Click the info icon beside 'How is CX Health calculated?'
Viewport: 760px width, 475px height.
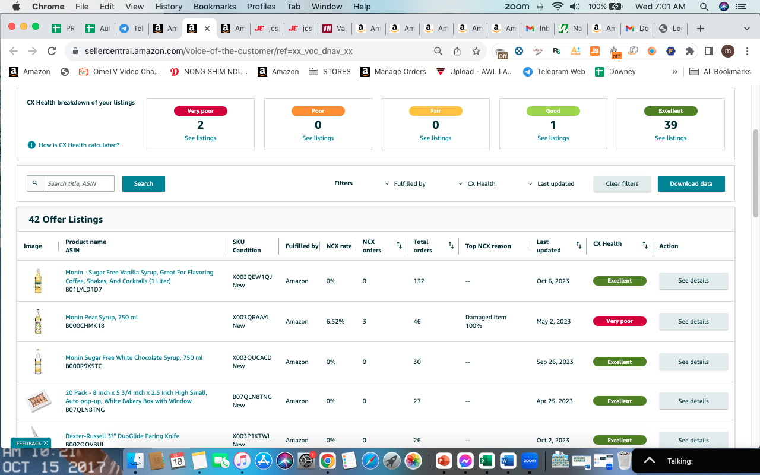[31, 145]
